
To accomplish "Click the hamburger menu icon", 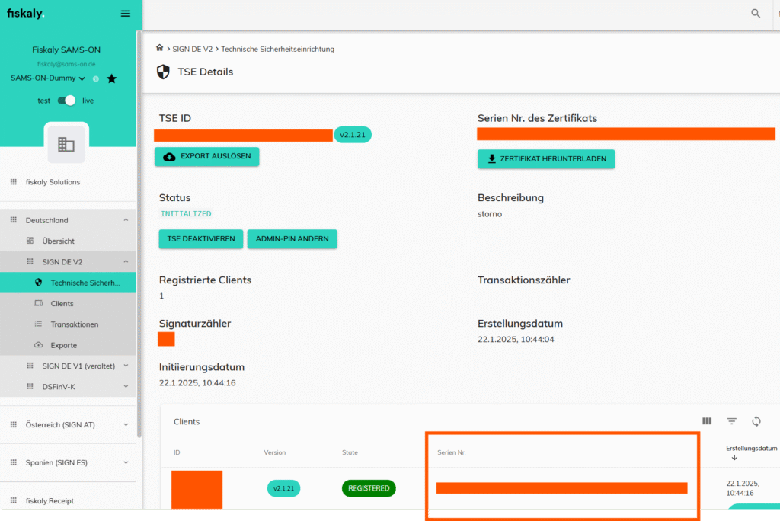I will (x=126, y=14).
